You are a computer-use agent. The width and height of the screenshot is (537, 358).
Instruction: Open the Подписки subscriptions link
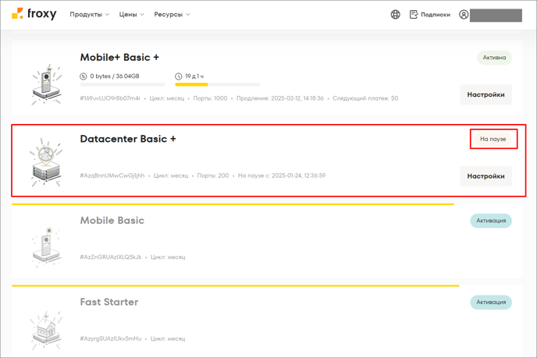pos(430,14)
